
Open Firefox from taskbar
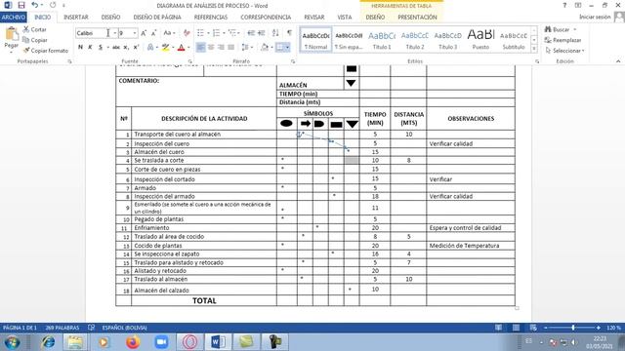133,342
